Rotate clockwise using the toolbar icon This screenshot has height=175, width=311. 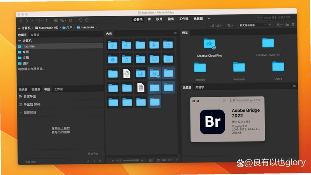coord(87,20)
